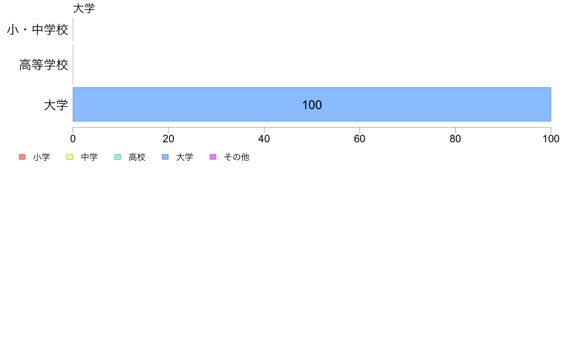The width and height of the screenshot is (564, 349).
Task: Select the 大学 legend label text
Action: [185, 157]
